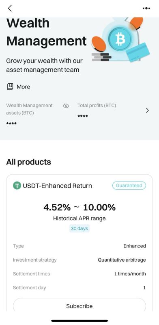The image size is (159, 325).
Task: Select the 30 days period tag
Action: pyautogui.click(x=79, y=228)
